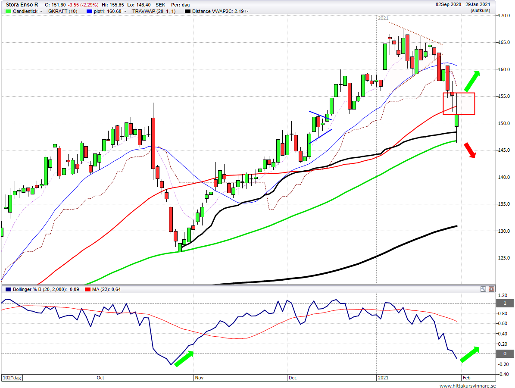Click the Stora Enso R chart title
Screen dimensions: 515x388
point(22,5)
